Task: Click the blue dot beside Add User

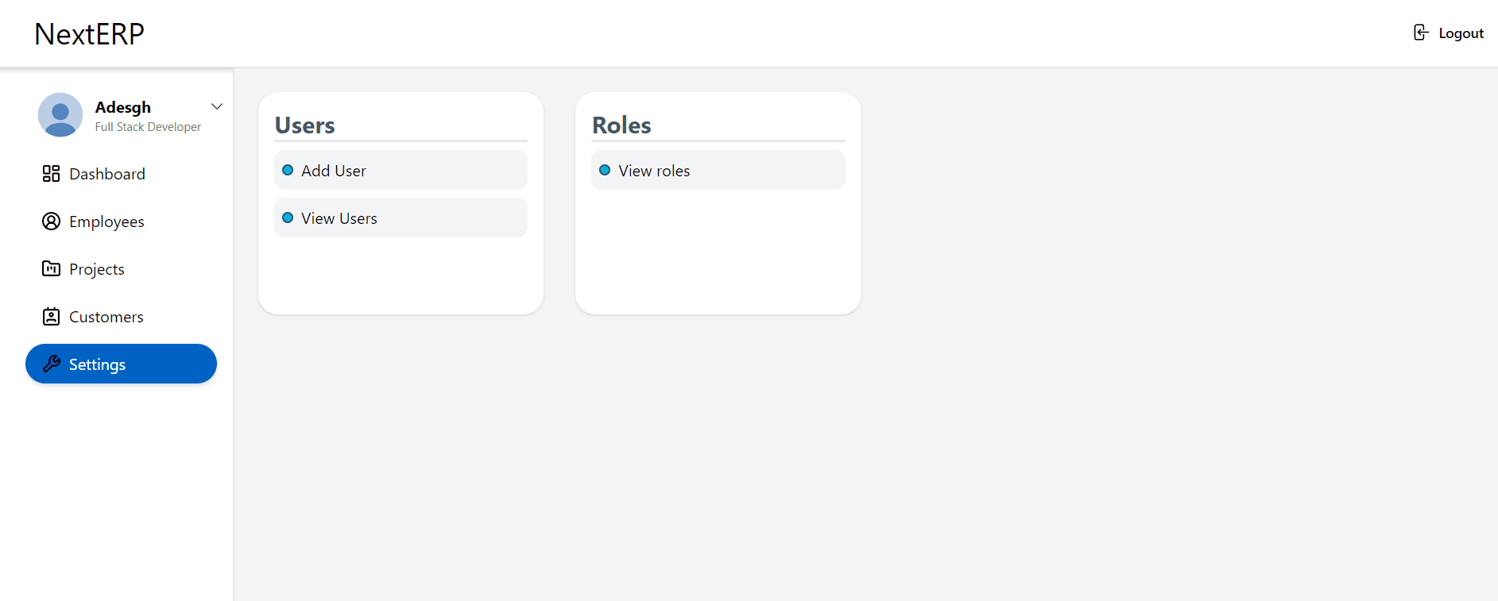Action: pyautogui.click(x=288, y=171)
